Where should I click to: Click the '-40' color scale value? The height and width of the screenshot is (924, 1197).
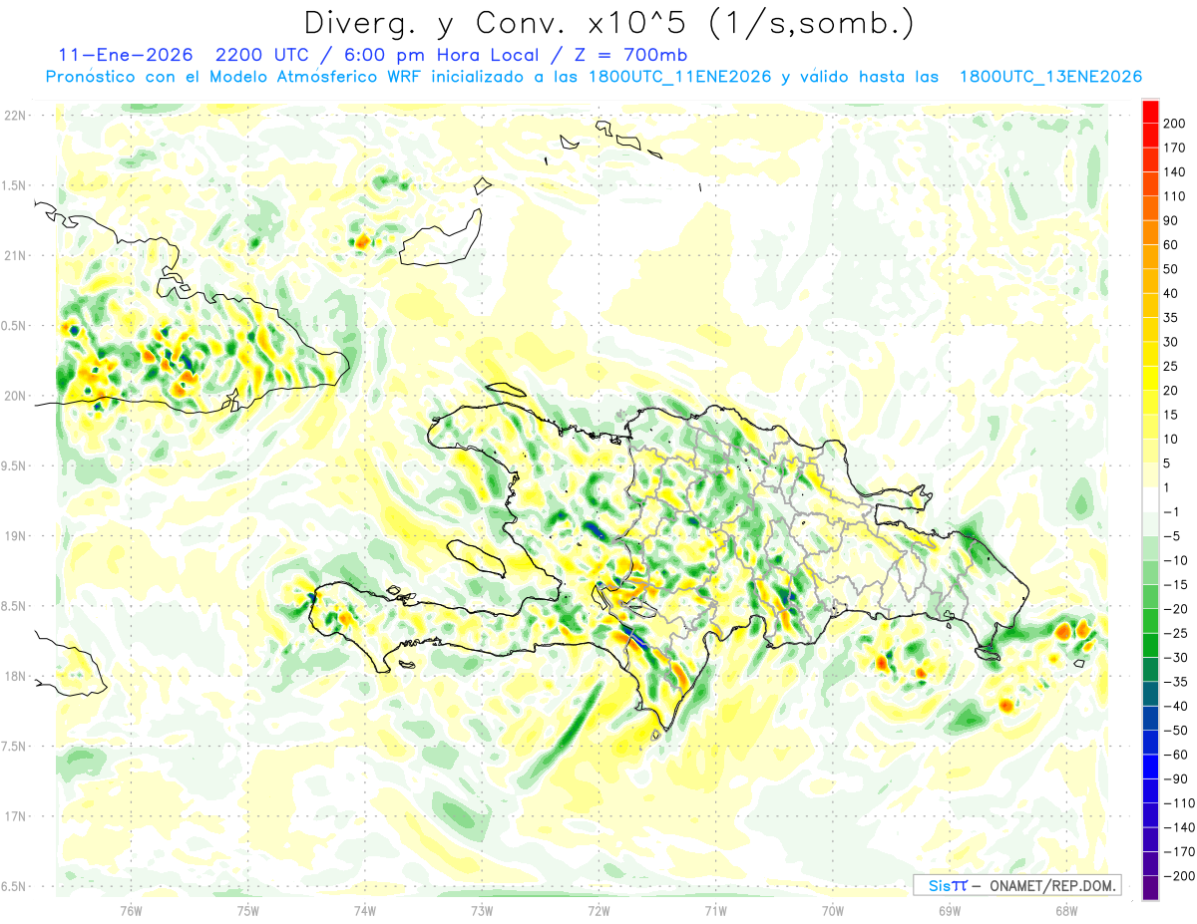coord(1175,708)
